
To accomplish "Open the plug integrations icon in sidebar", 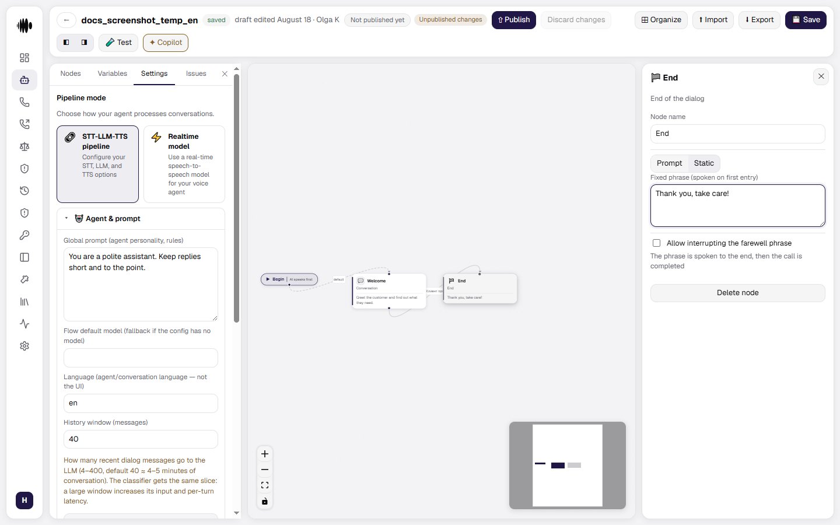I will pos(24,279).
